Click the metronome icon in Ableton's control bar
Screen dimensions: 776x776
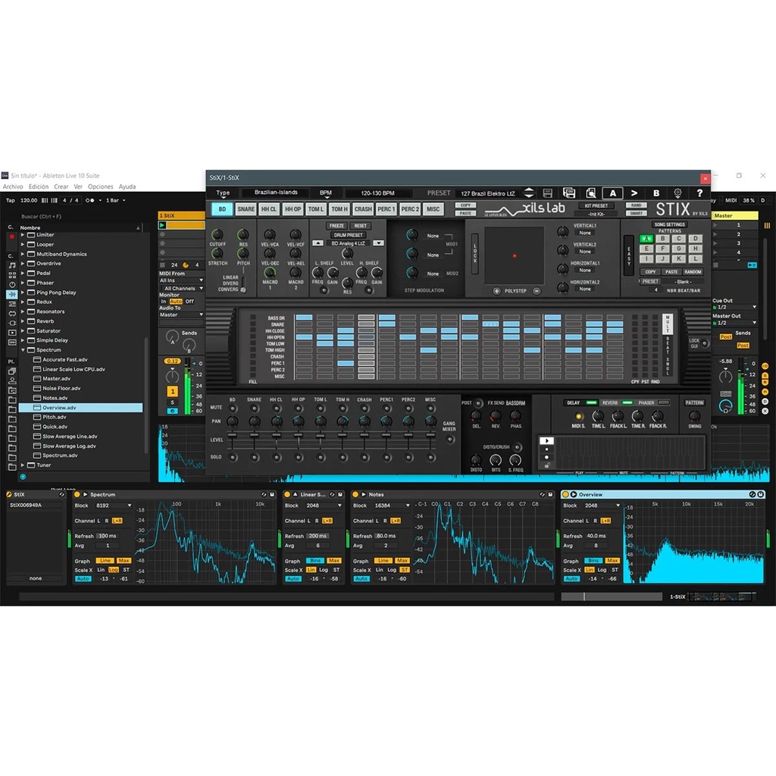coord(90,200)
